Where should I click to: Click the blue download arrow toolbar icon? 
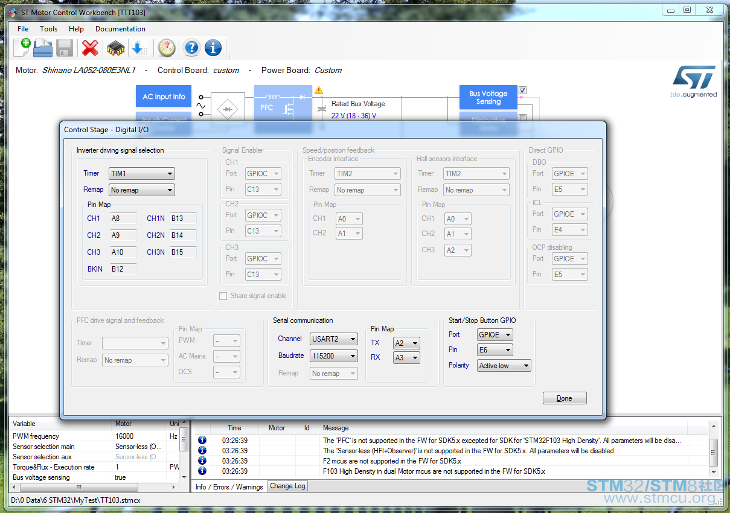139,48
